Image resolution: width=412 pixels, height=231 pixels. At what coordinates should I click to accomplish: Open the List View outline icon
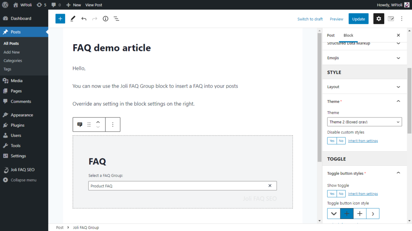click(116, 18)
